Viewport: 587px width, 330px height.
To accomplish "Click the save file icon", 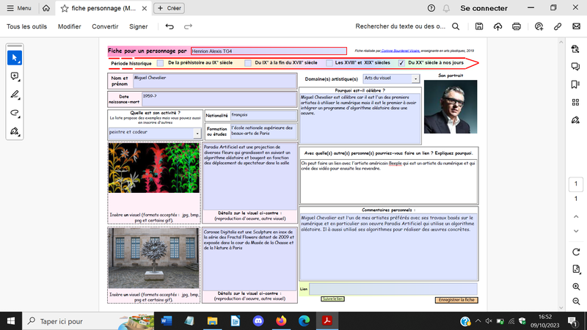I will [x=478, y=26].
